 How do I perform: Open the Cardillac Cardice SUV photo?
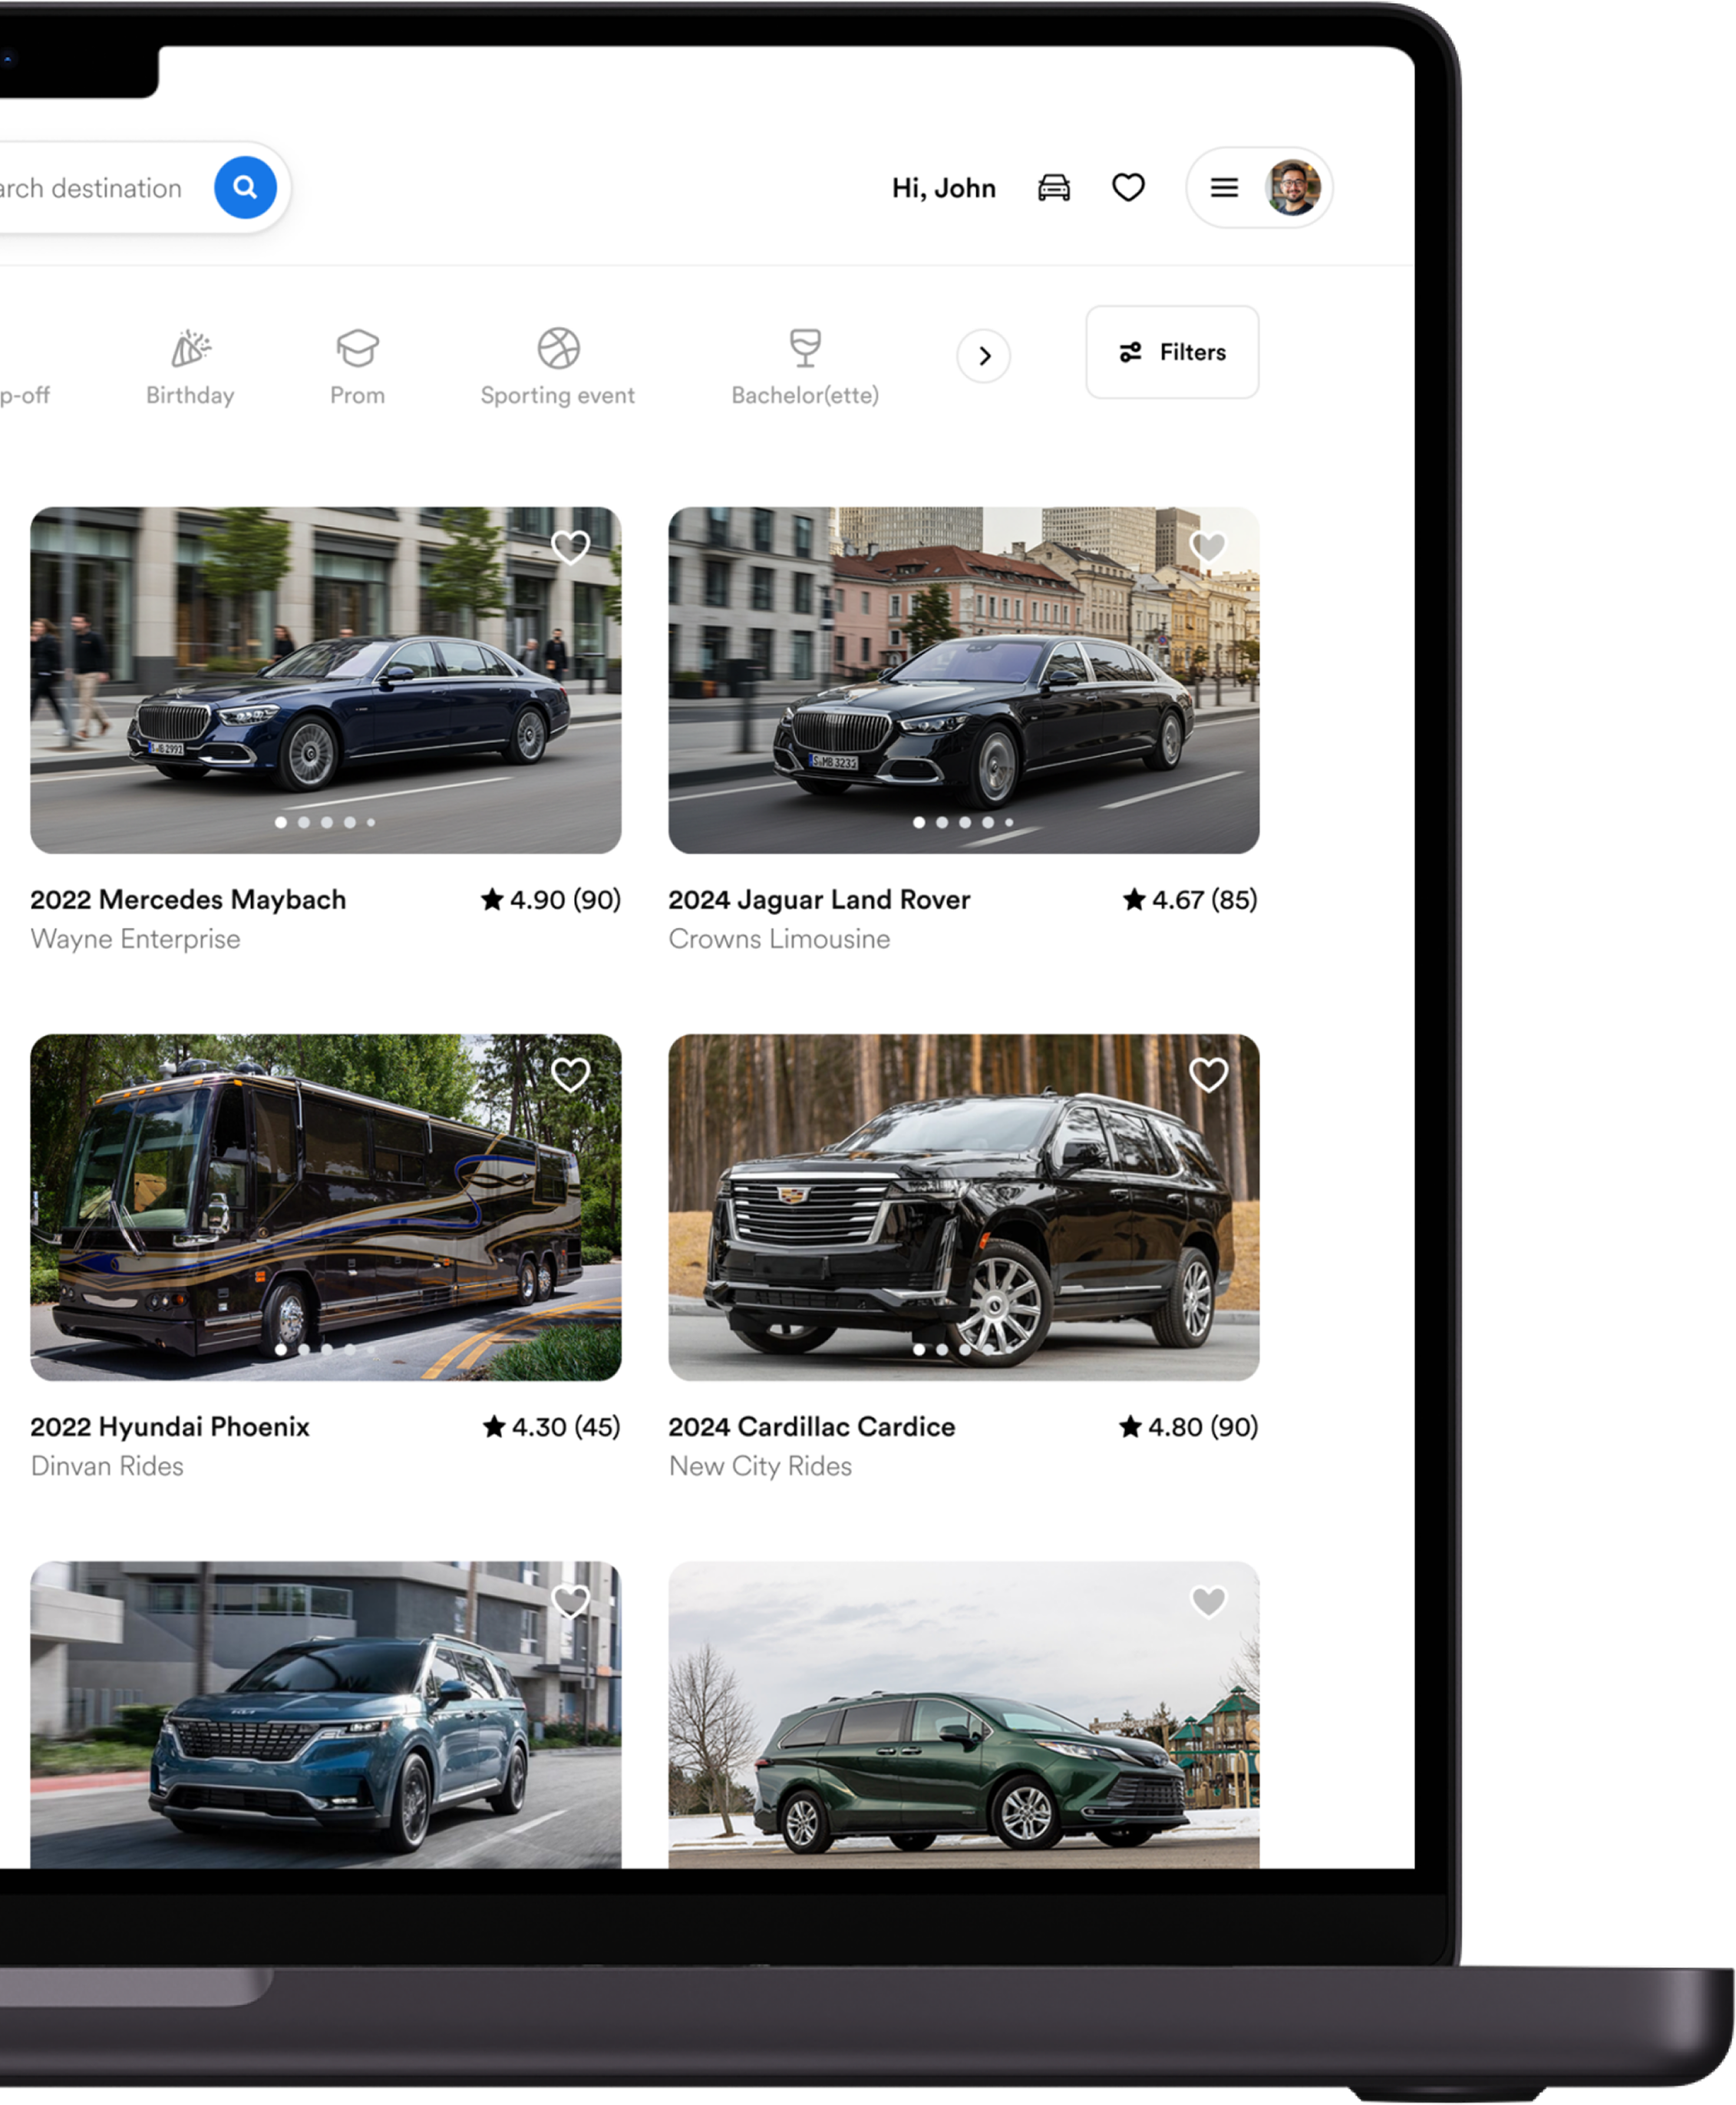tap(963, 1208)
